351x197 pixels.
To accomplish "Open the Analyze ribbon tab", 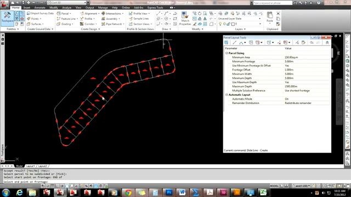I will (x=67, y=8).
